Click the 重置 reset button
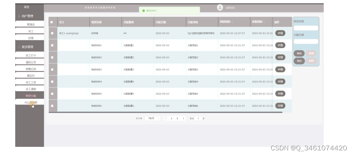Screen dimensions: 353x155 [311, 53]
